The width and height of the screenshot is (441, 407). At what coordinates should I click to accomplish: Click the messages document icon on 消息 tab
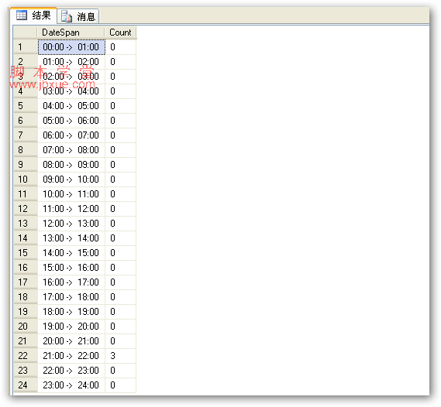(67, 16)
